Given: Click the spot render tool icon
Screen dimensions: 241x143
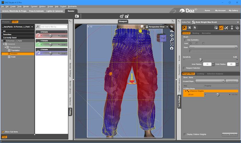Looking at the screenshot, I should (122, 16).
